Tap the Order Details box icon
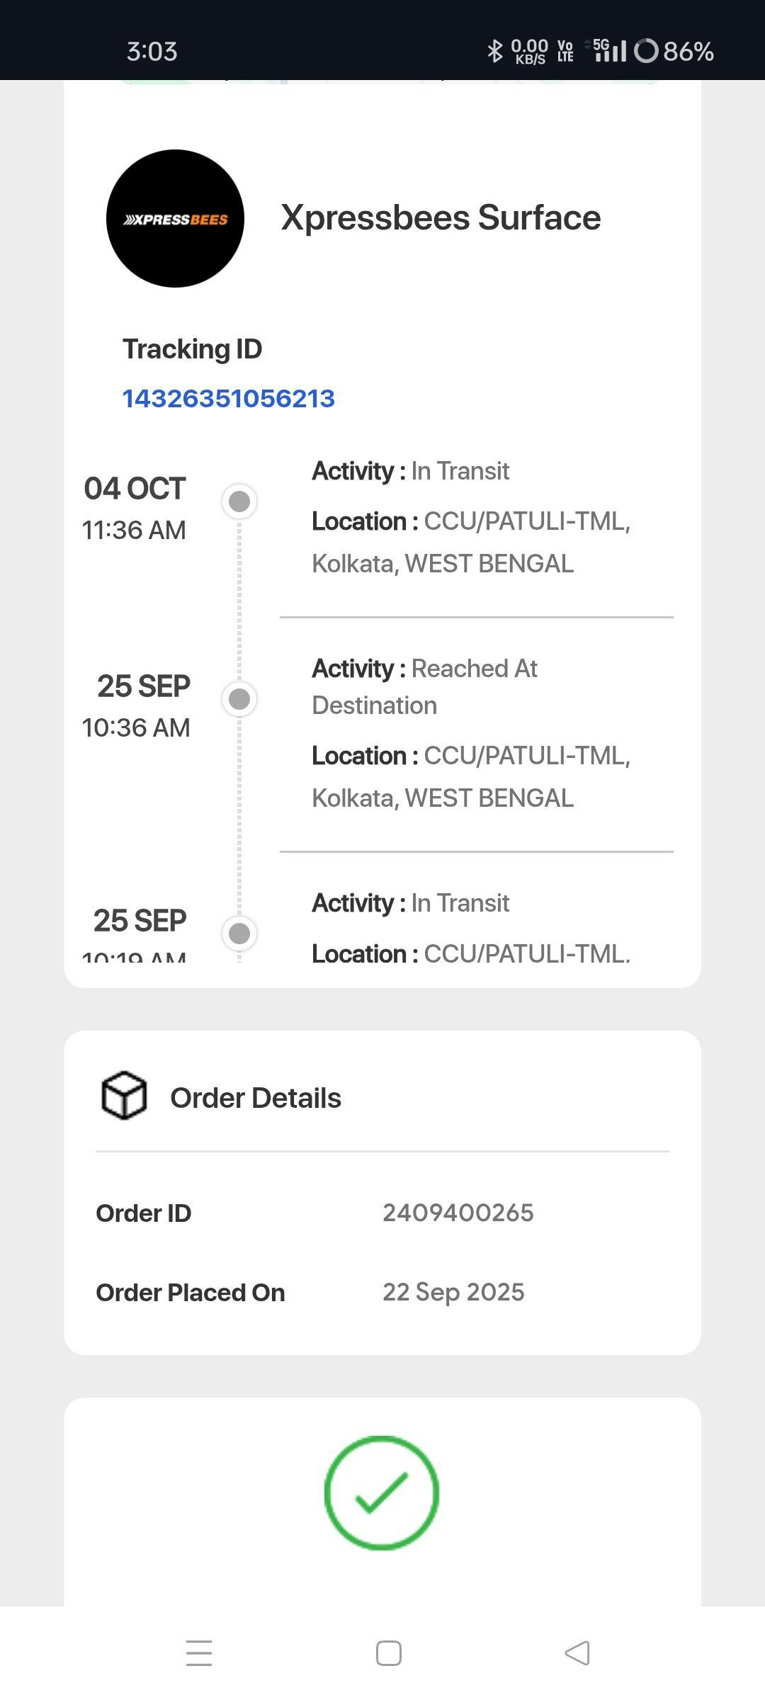765x1700 pixels. pyautogui.click(x=124, y=1096)
